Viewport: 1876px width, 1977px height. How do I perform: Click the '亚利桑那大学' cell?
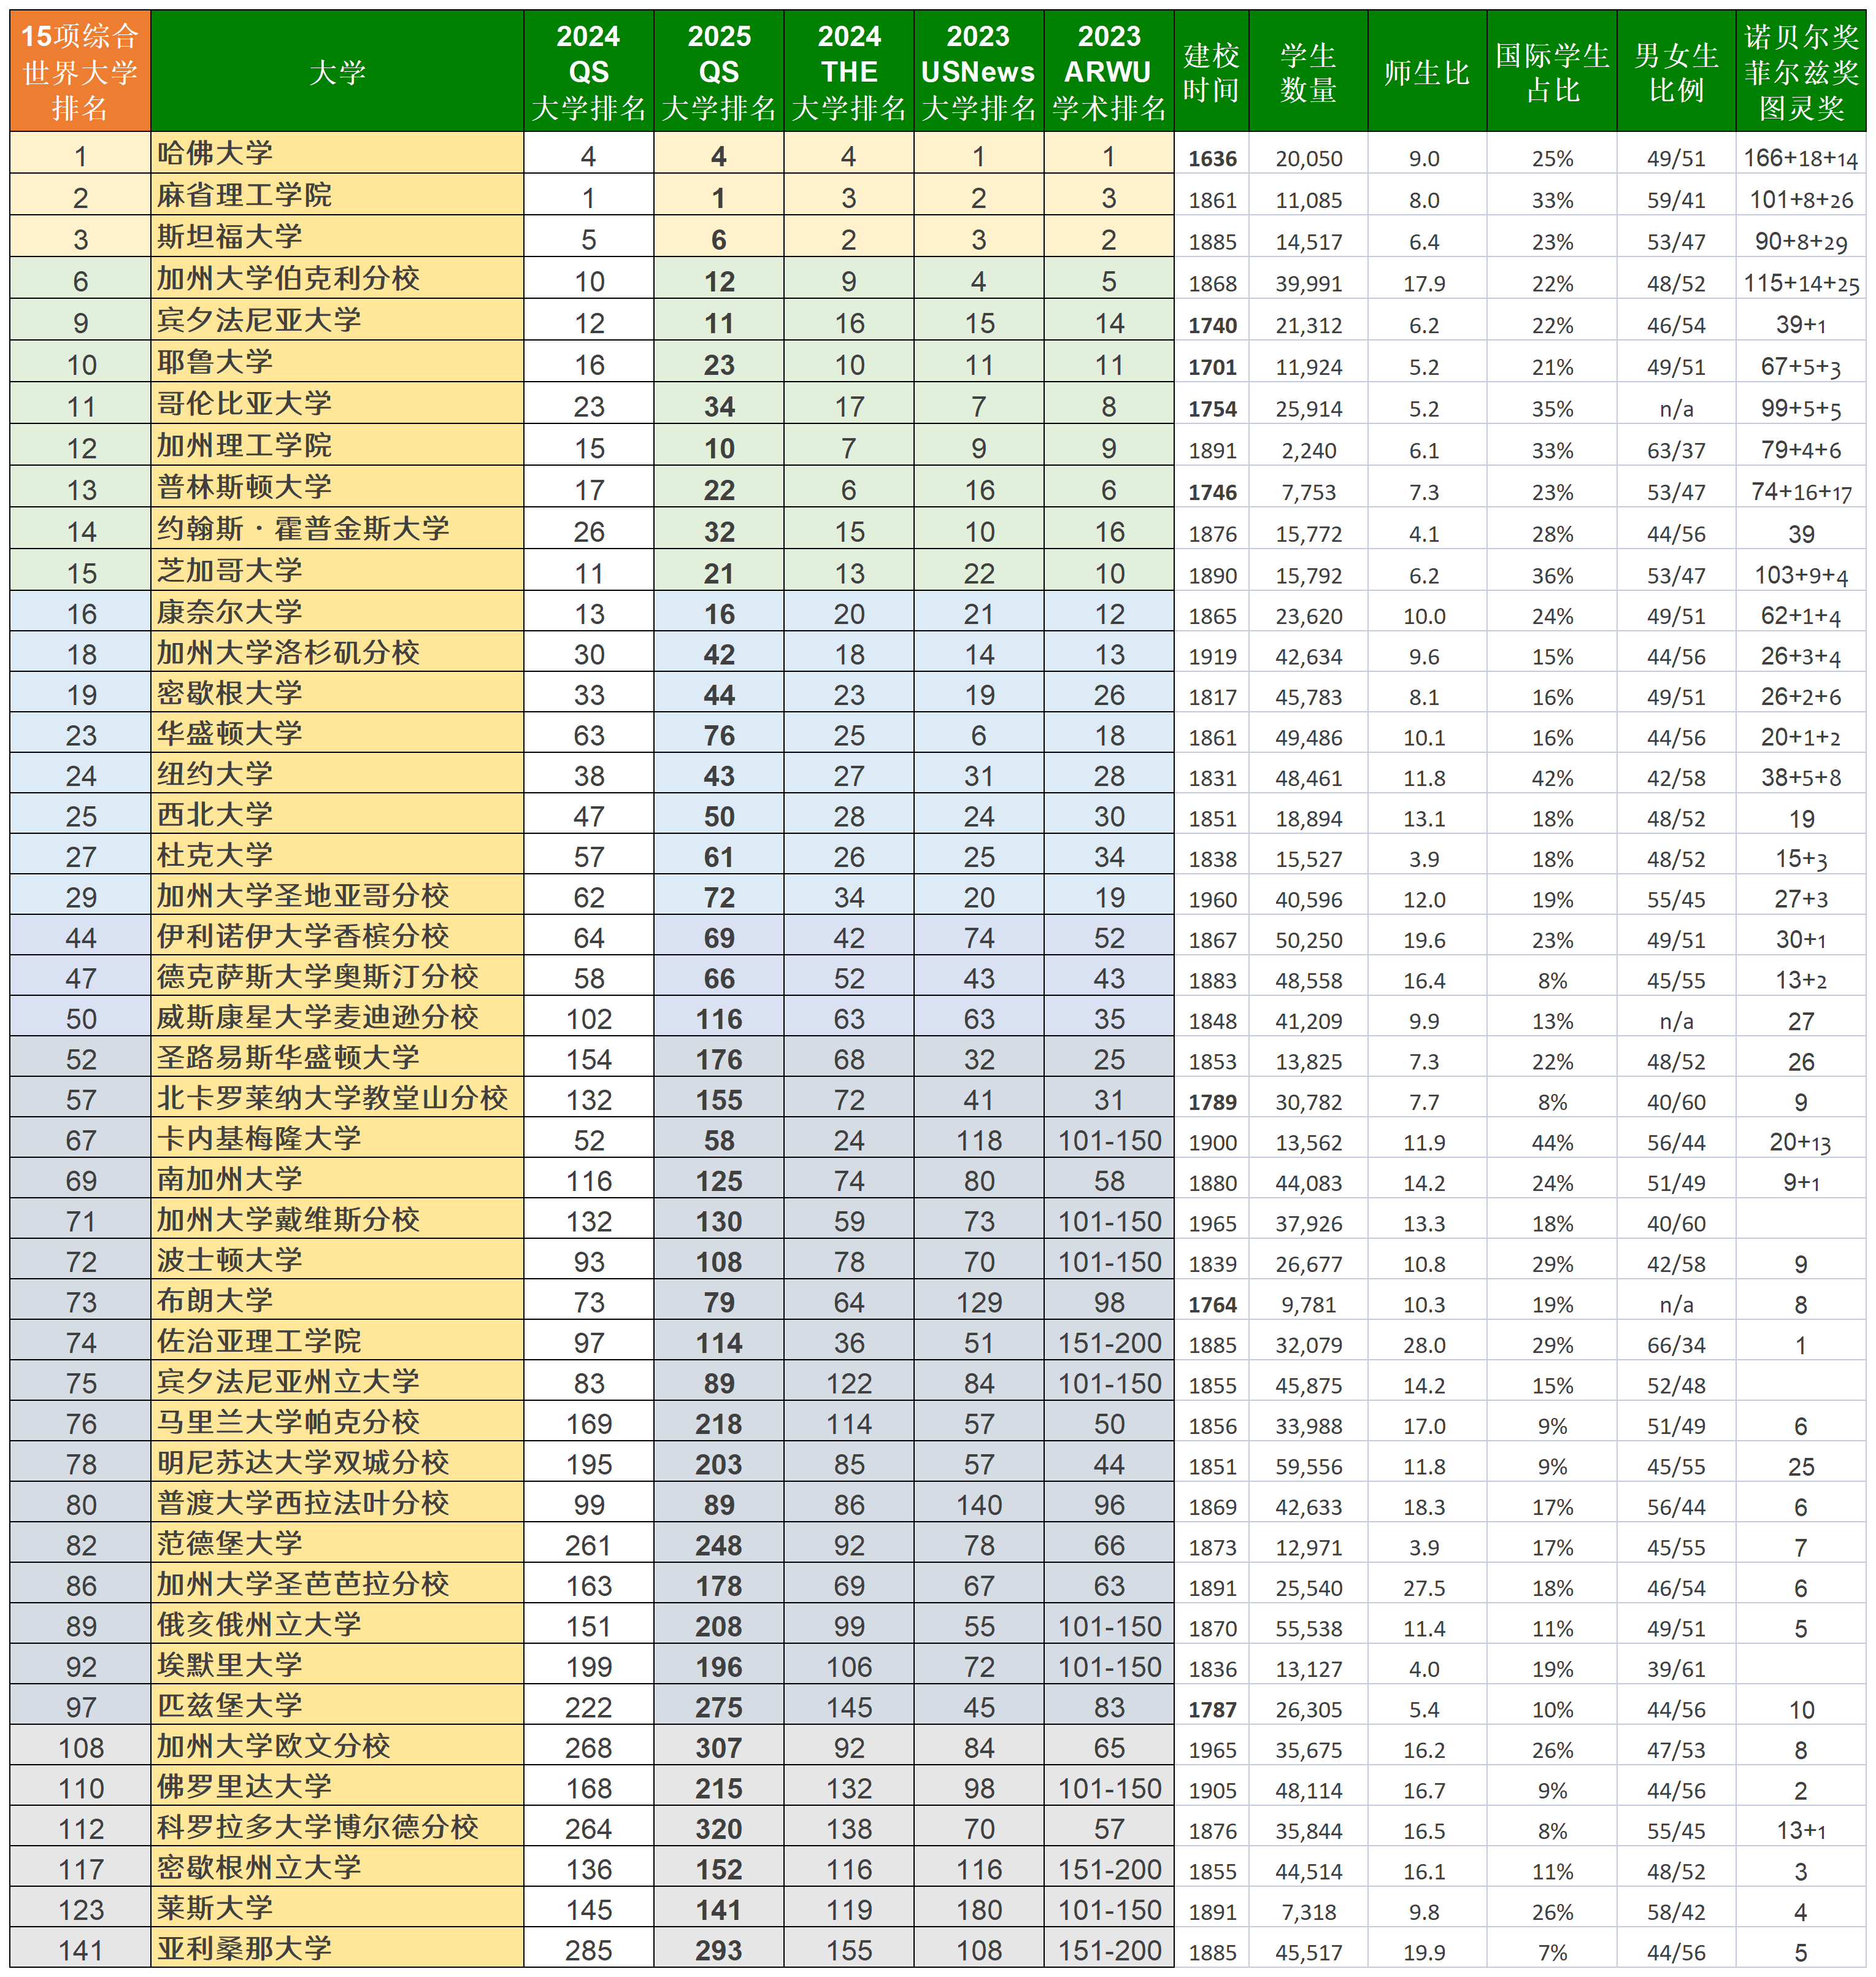337,1948
